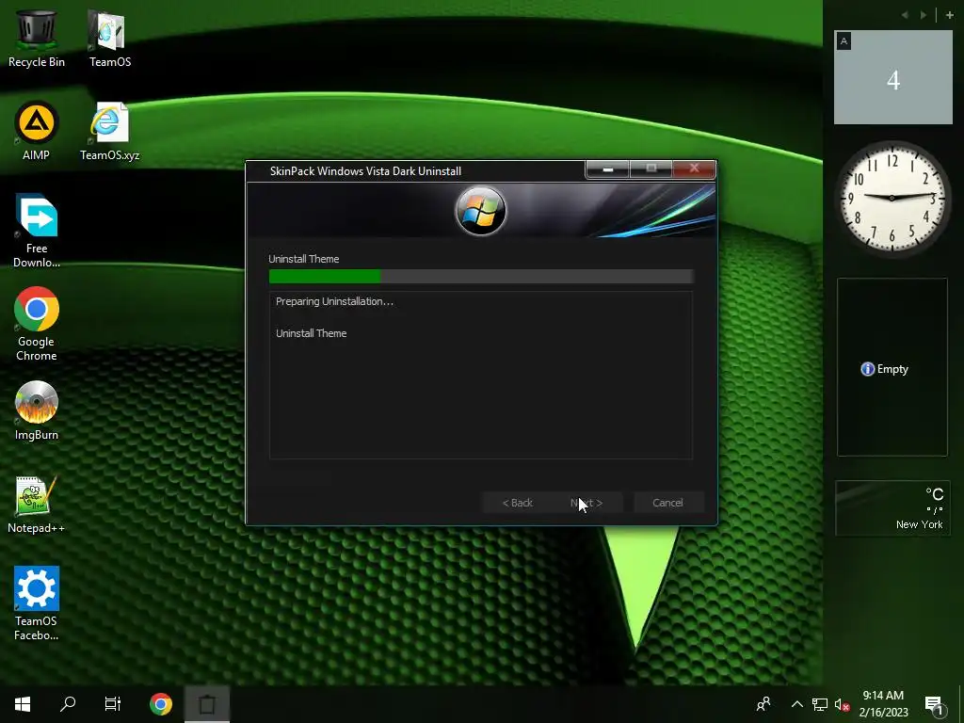Image resolution: width=964 pixels, height=723 pixels.
Task: Click the analog clock gadget
Action: [892, 198]
